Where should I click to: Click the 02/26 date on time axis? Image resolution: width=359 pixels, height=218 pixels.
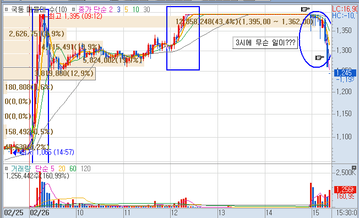pyautogui.click(x=40, y=212)
